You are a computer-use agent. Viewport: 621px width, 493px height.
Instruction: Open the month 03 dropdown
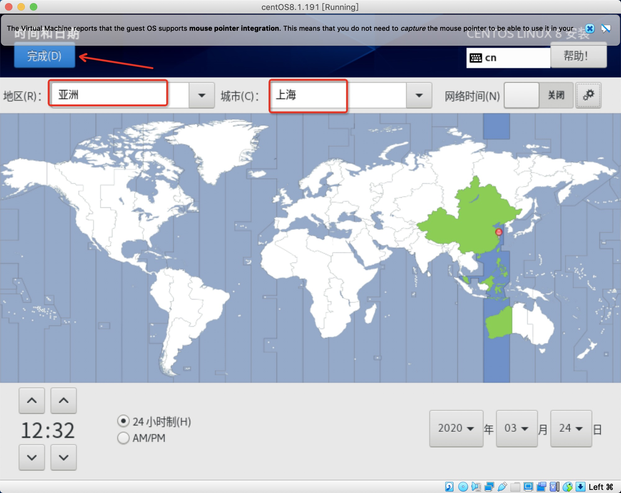(x=516, y=428)
